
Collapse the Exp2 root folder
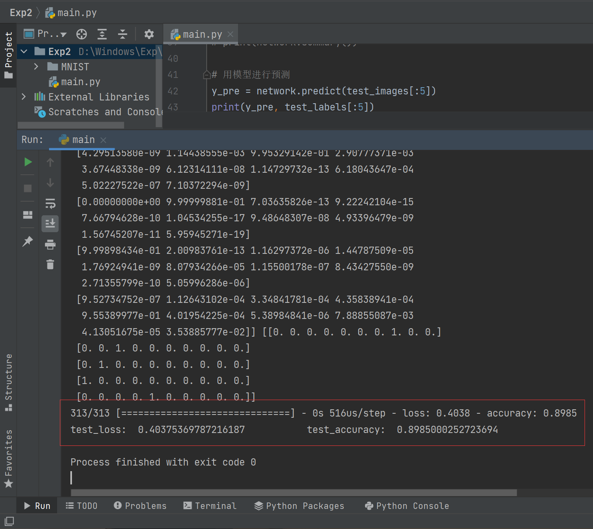24,51
